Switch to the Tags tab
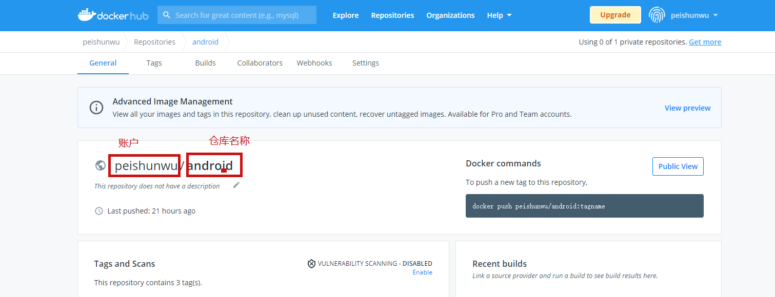This screenshot has height=297, width=775. (x=154, y=63)
